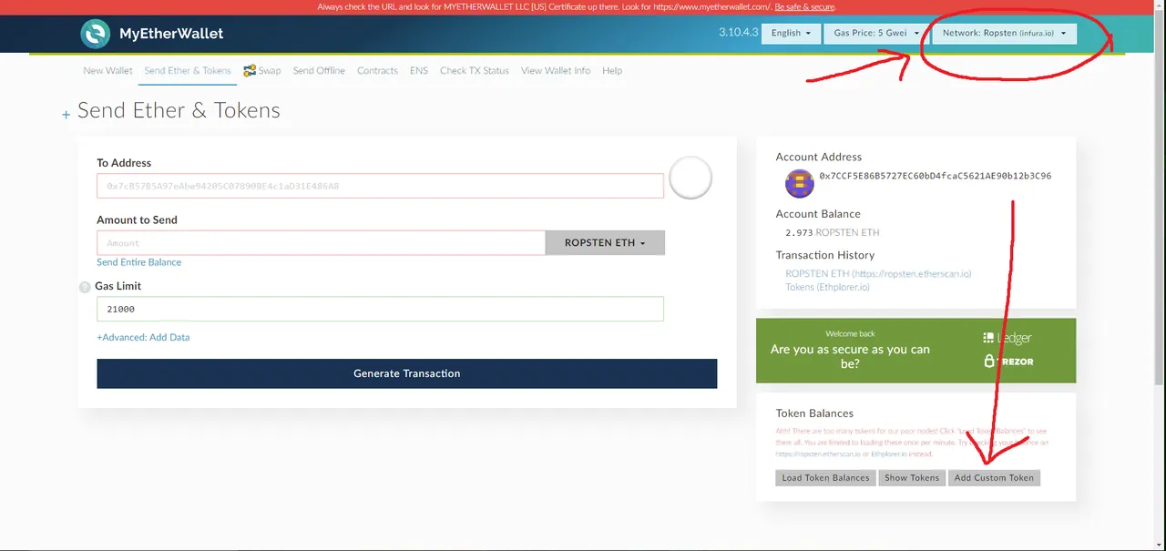Image resolution: width=1166 pixels, height=551 pixels.
Task: Click the Send Entire Balance link
Action: (138, 262)
